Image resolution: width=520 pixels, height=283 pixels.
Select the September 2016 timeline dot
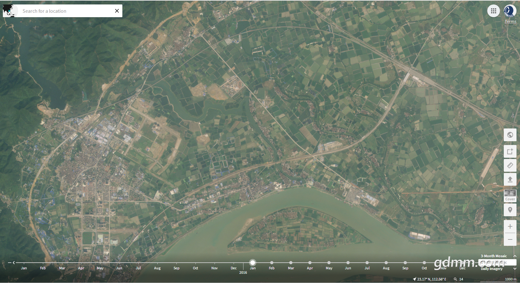[405, 263]
